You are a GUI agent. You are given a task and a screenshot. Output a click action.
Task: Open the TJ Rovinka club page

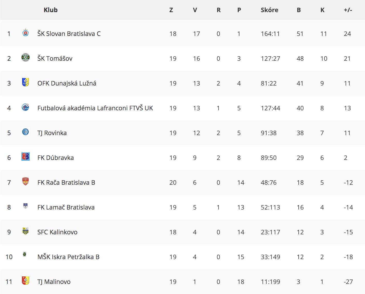(x=52, y=133)
